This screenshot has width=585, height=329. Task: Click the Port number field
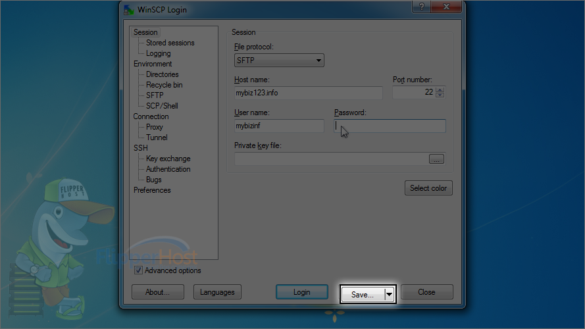click(413, 92)
